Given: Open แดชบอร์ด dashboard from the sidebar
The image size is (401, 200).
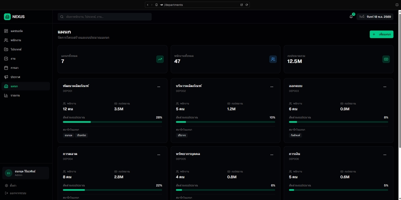Looking at the screenshot, I should point(25,31).
